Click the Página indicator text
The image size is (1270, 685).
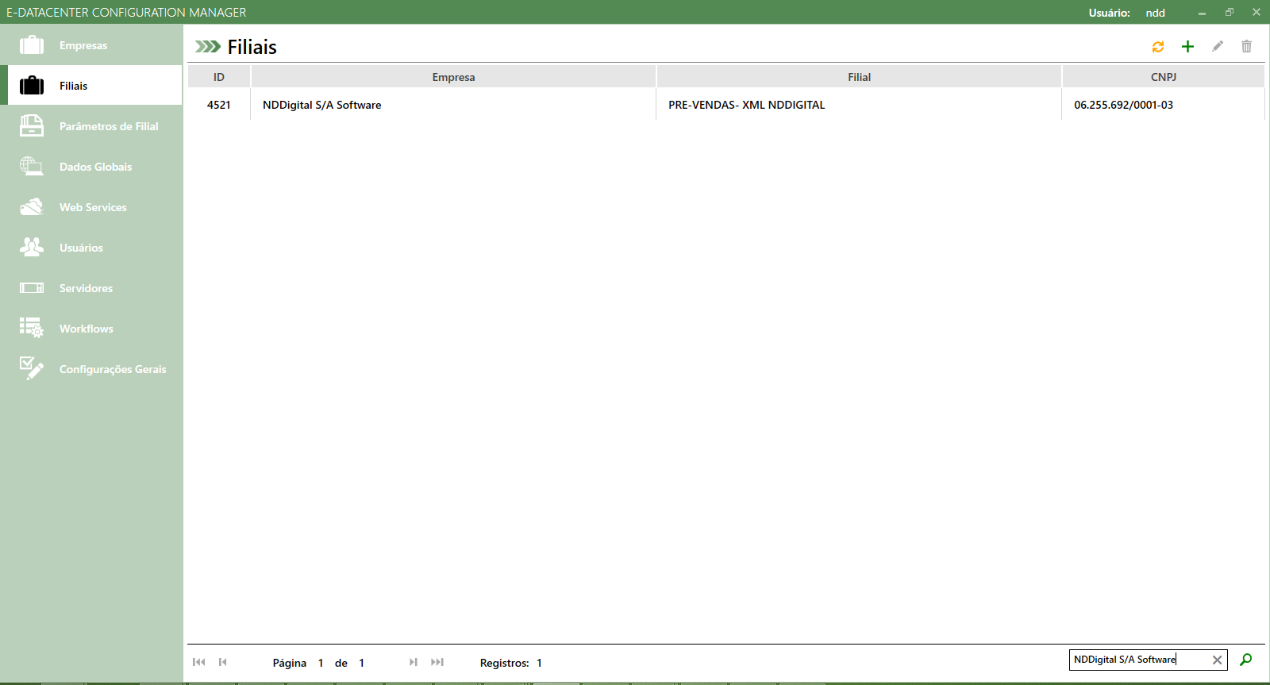pyautogui.click(x=289, y=663)
